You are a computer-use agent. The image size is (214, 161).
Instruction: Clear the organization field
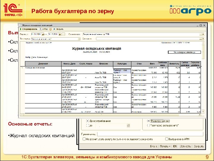click(x=203, y=34)
